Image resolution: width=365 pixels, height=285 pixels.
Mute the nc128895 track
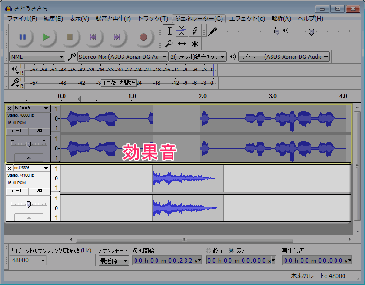(17, 191)
